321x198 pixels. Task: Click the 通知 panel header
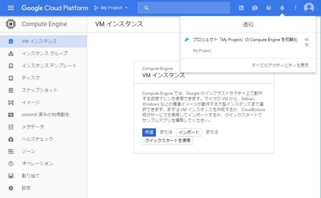coord(248,24)
